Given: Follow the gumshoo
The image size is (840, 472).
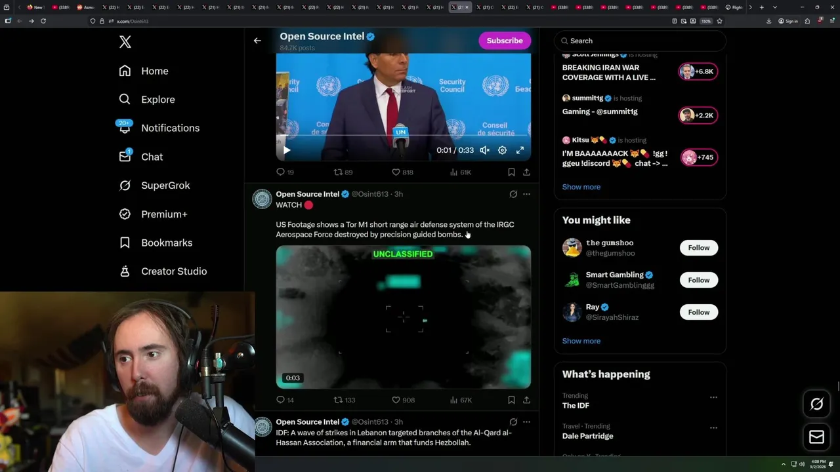Looking at the screenshot, I should [x=699, y=248].
